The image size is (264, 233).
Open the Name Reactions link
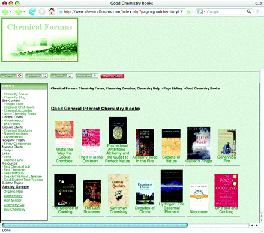click(16, 133)
